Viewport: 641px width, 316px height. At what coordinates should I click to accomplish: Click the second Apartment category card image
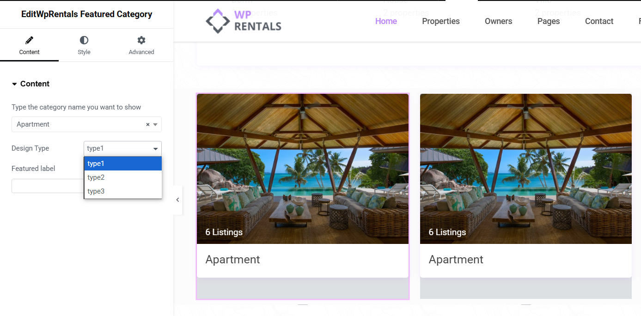tap(525, 169)
